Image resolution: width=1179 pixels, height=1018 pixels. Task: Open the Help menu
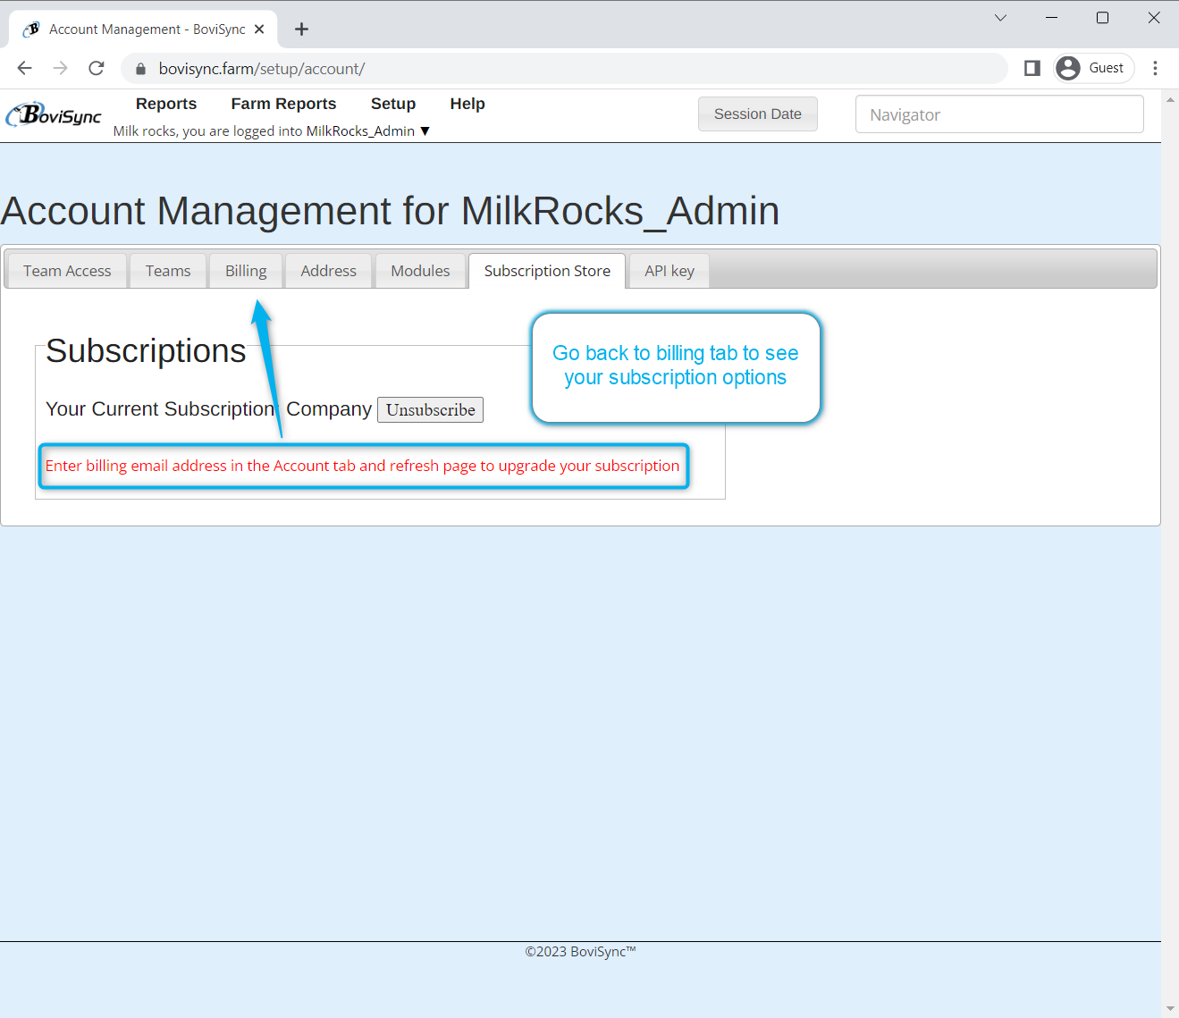pyautogui.click(x=467, y=104)
